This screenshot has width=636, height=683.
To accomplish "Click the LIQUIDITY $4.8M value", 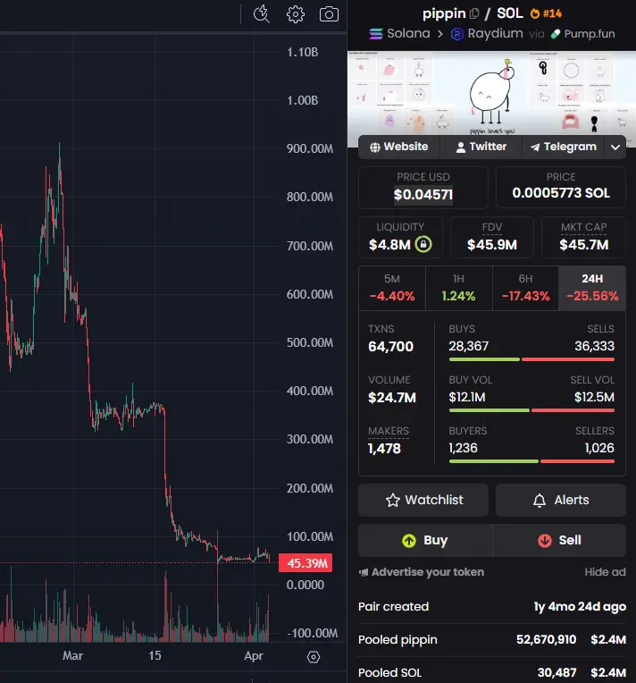I will [389, 245].
